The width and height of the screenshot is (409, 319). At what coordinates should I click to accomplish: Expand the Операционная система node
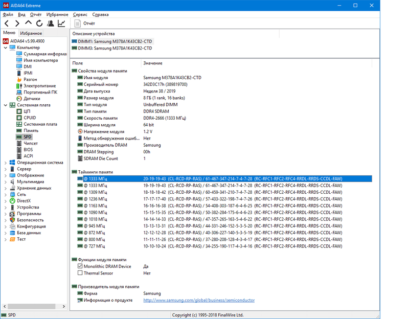pyautogui.click(x=6, y=163)
